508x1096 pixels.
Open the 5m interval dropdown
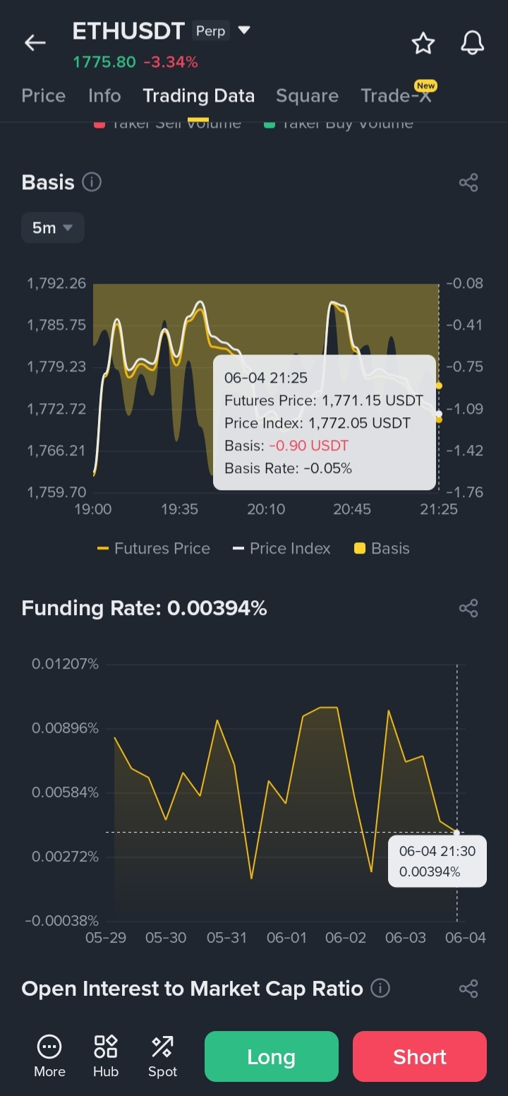(x=53, y=228)
